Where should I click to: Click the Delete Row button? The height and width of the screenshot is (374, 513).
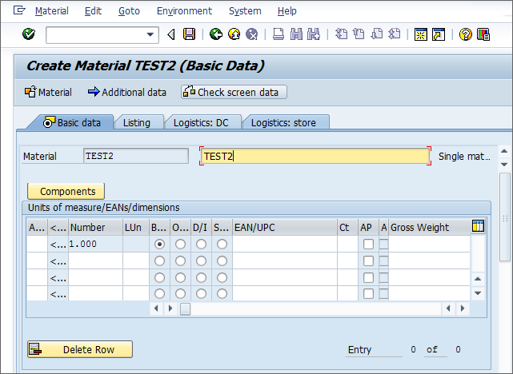80,349
